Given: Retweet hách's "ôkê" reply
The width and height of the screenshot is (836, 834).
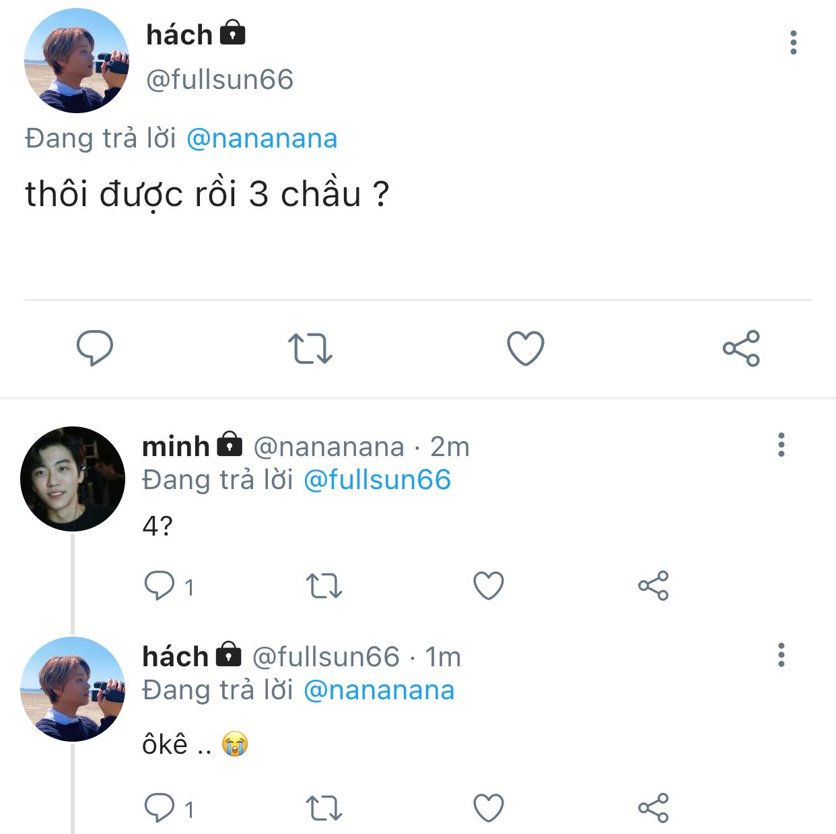Looking at the screenshot, I should (324, 808).
